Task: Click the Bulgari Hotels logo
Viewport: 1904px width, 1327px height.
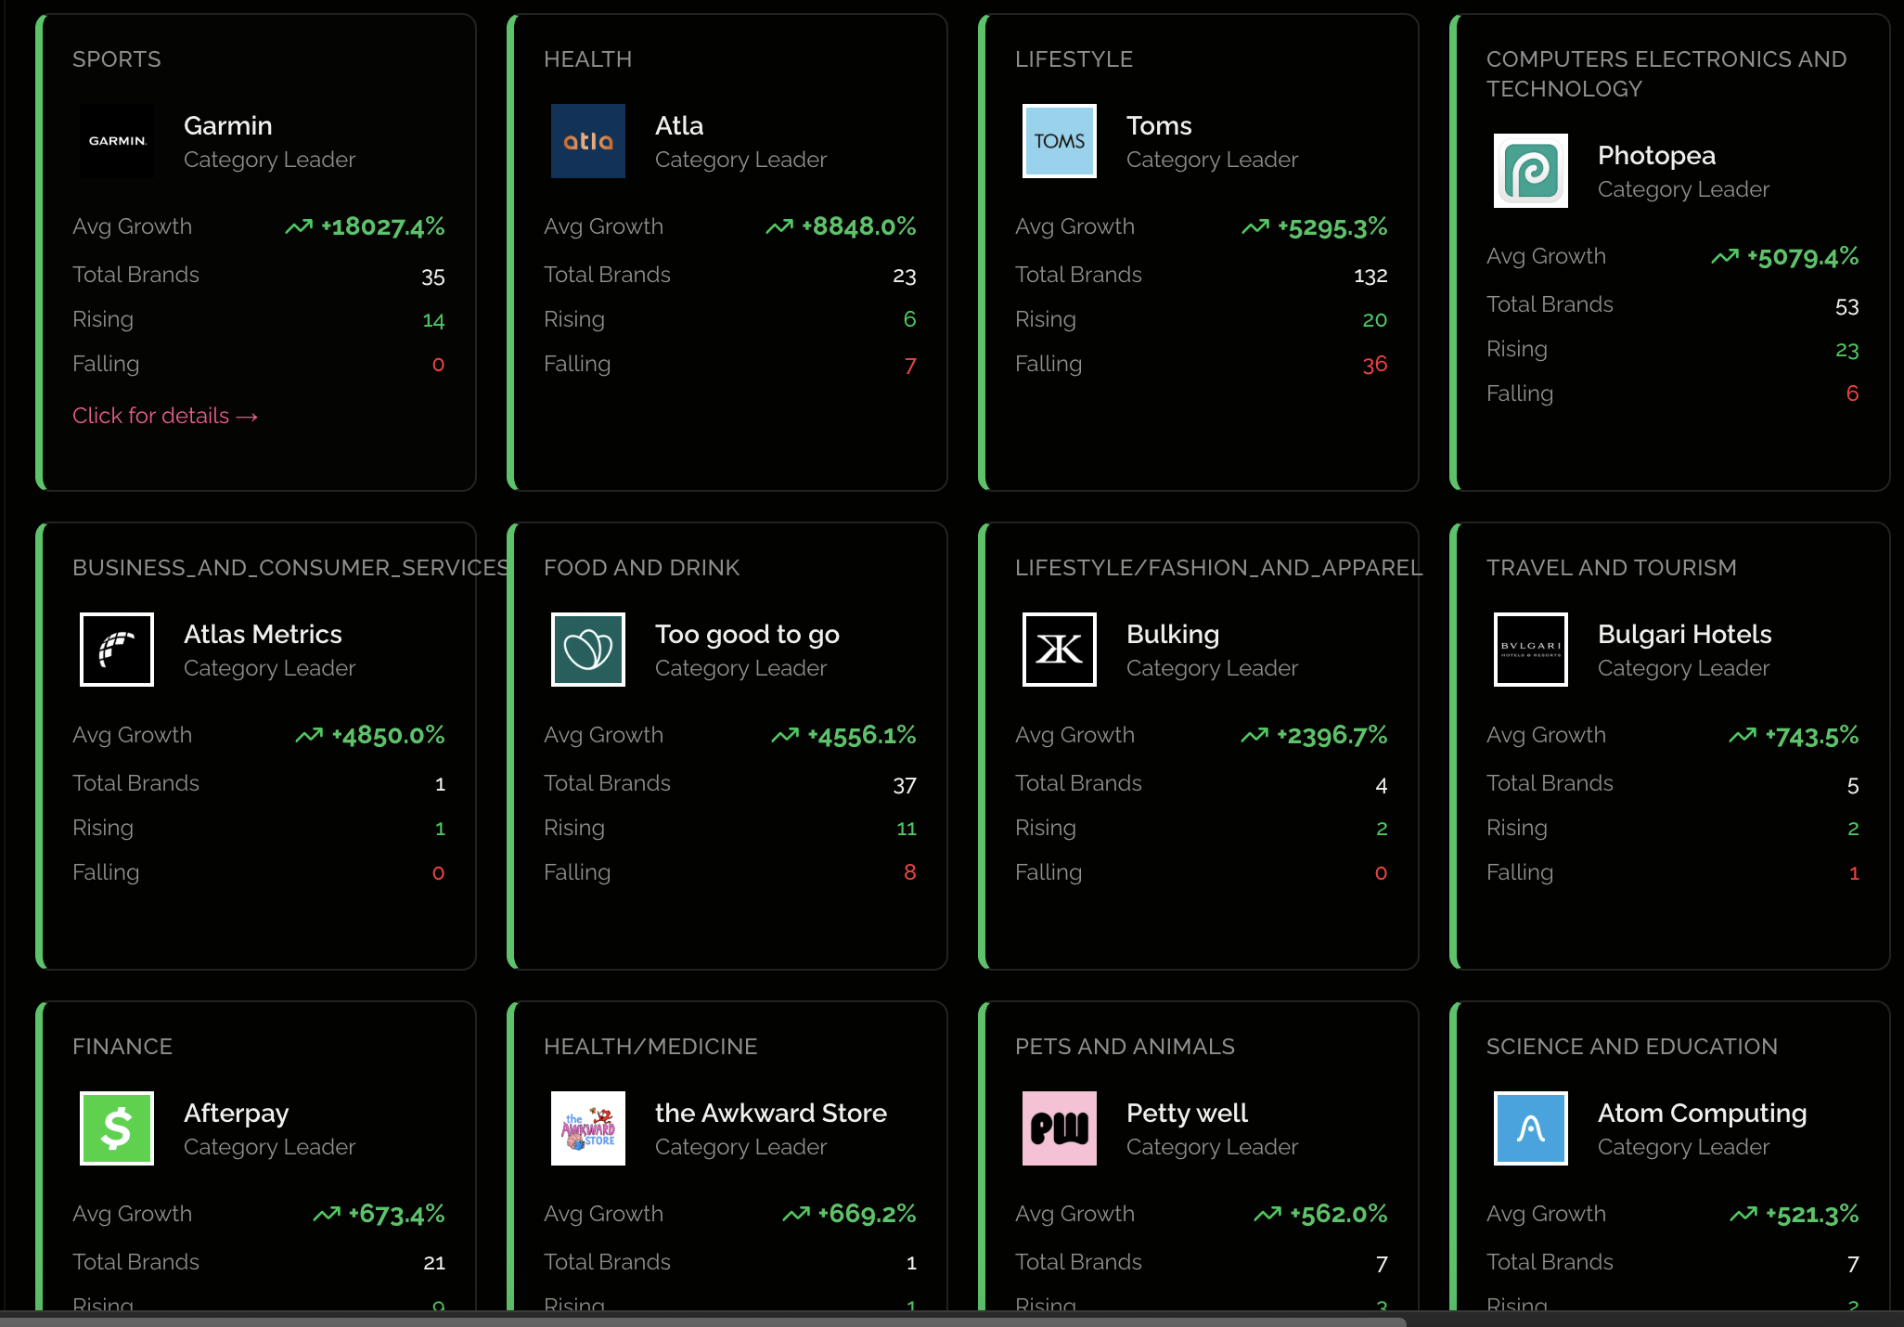Action: pyautogui.click(x=1531, y=650)
